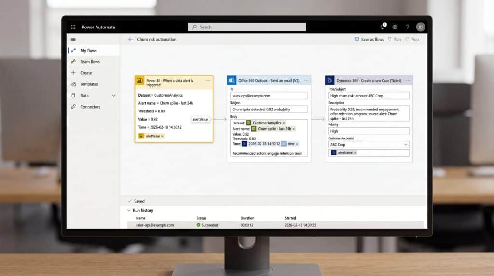Viewport: 494px width, 276px height.
Task: Click the Office 365 Outlook action icon
Action: tap(232, 81)
